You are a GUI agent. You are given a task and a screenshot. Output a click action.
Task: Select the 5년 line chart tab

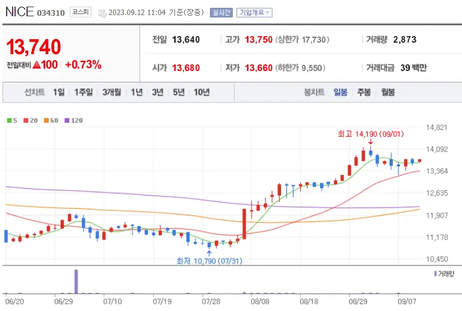[179, 93]
